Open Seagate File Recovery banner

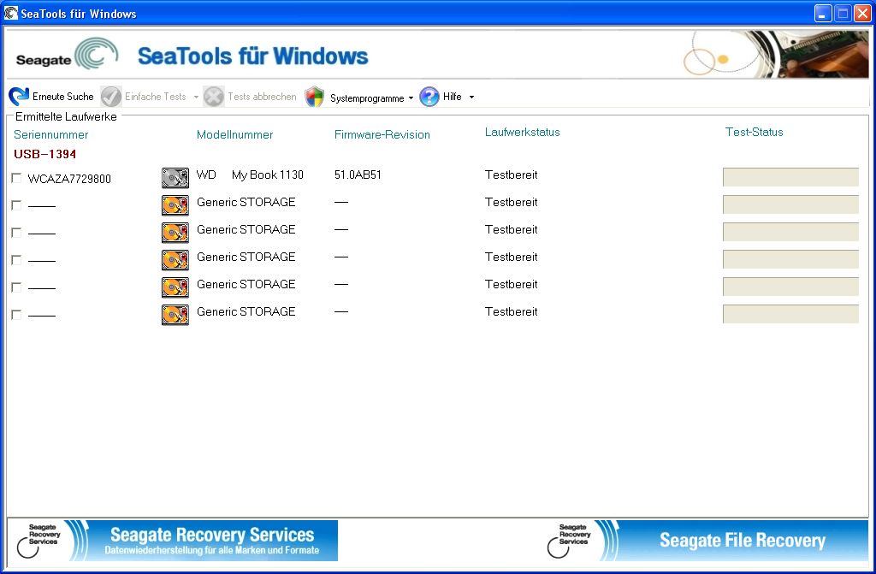coord(707,540)
